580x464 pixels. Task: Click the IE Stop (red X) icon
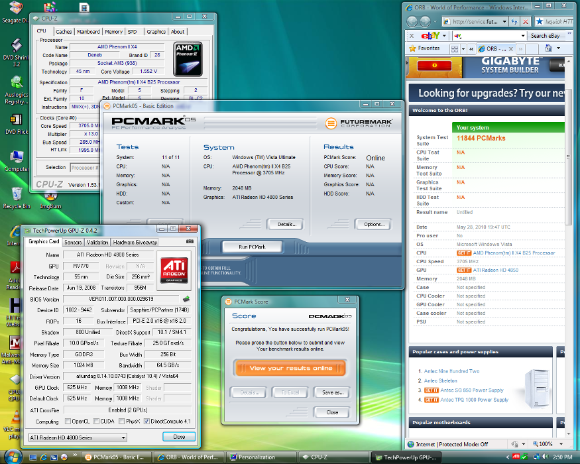pyautogui.click(x=525, y=21)
